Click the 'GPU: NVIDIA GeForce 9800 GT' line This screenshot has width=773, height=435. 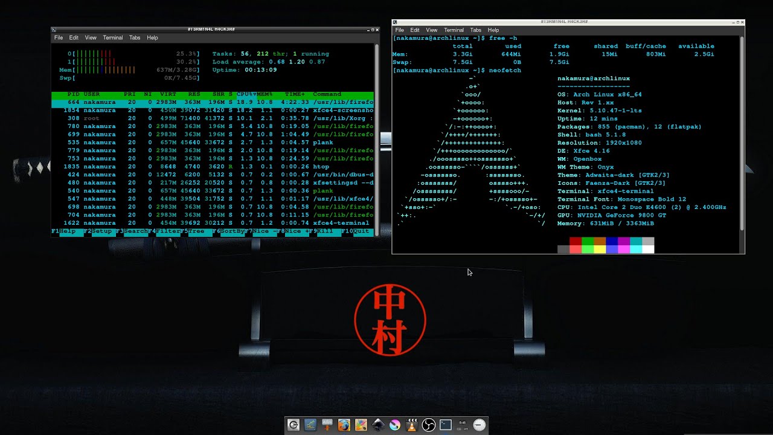[612, 215]
